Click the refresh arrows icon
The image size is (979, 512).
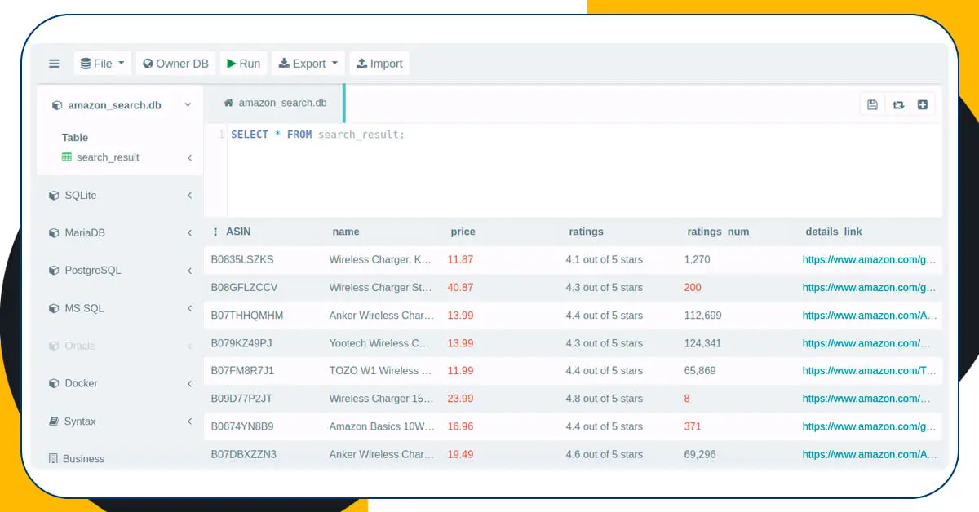pos(897,104)
